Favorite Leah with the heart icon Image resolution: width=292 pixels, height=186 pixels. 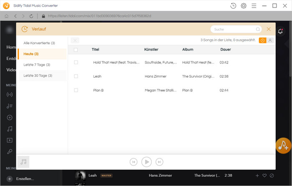264,176
